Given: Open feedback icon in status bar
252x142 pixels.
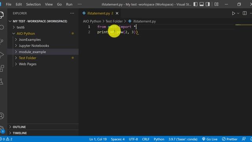Looking at the screenshot, I should pyautogui.click(x=244, y=139).
